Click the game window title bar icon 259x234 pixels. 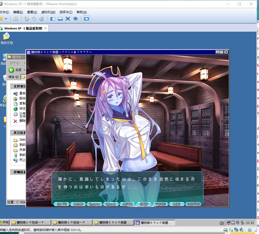coord(29,52)
